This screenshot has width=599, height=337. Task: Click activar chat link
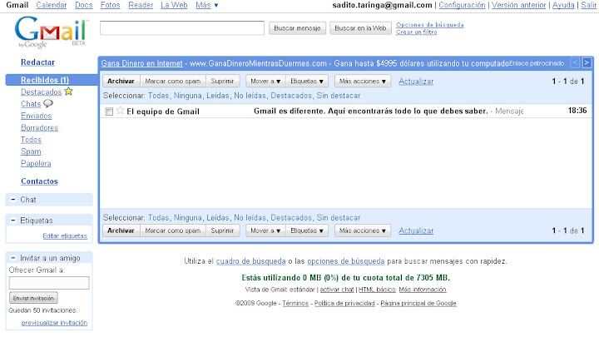pos(337,290)
